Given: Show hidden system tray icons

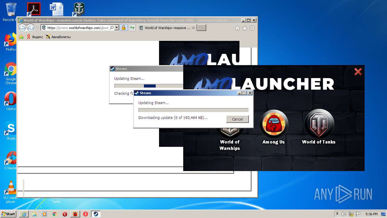Looking at the screenshot, I should click(x=337, y=214).
